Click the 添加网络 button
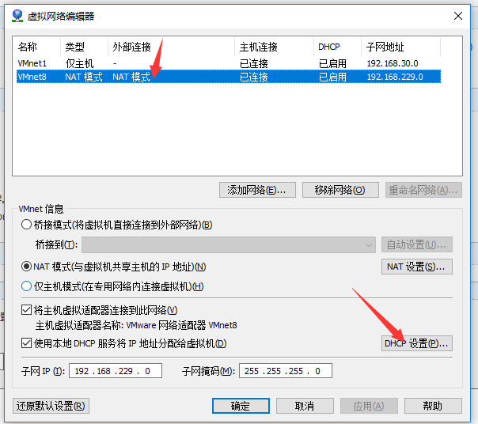Viewport: 478px width, 424px height. [x=257, y=190]
